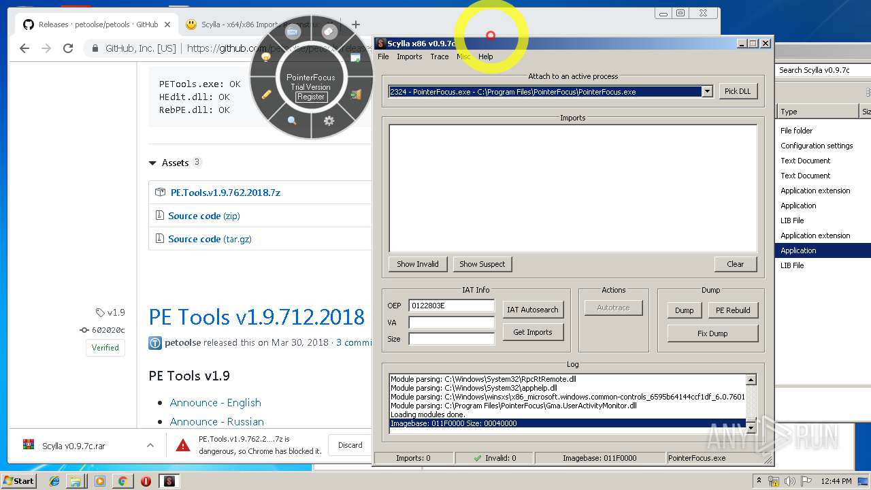
Task: Open Announce - Russian link
Action: click(216, 421)
